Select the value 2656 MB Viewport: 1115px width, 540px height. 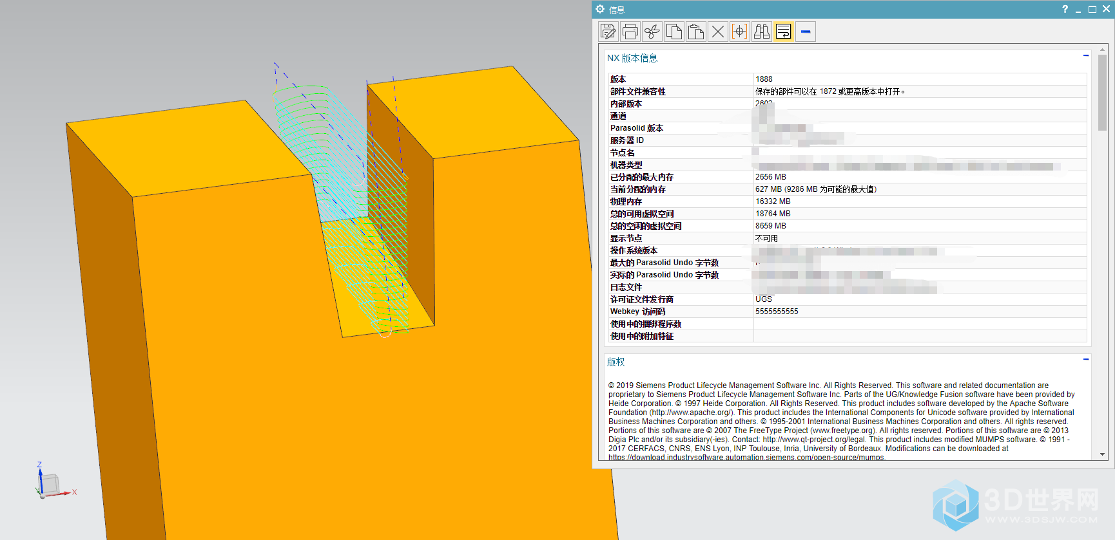(771, 177)
